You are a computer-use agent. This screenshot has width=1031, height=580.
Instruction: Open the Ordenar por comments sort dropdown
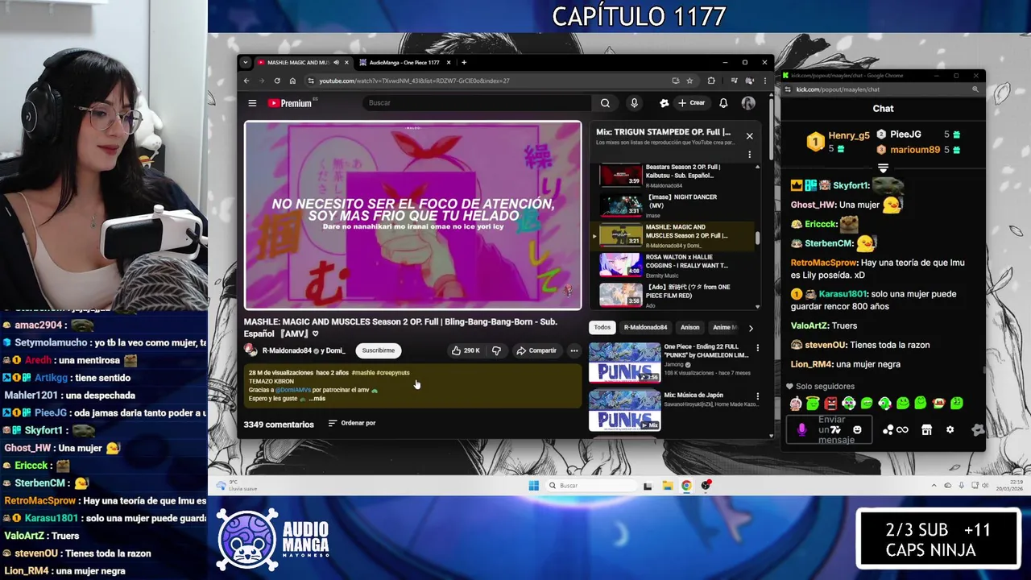(x=352, y=423)
